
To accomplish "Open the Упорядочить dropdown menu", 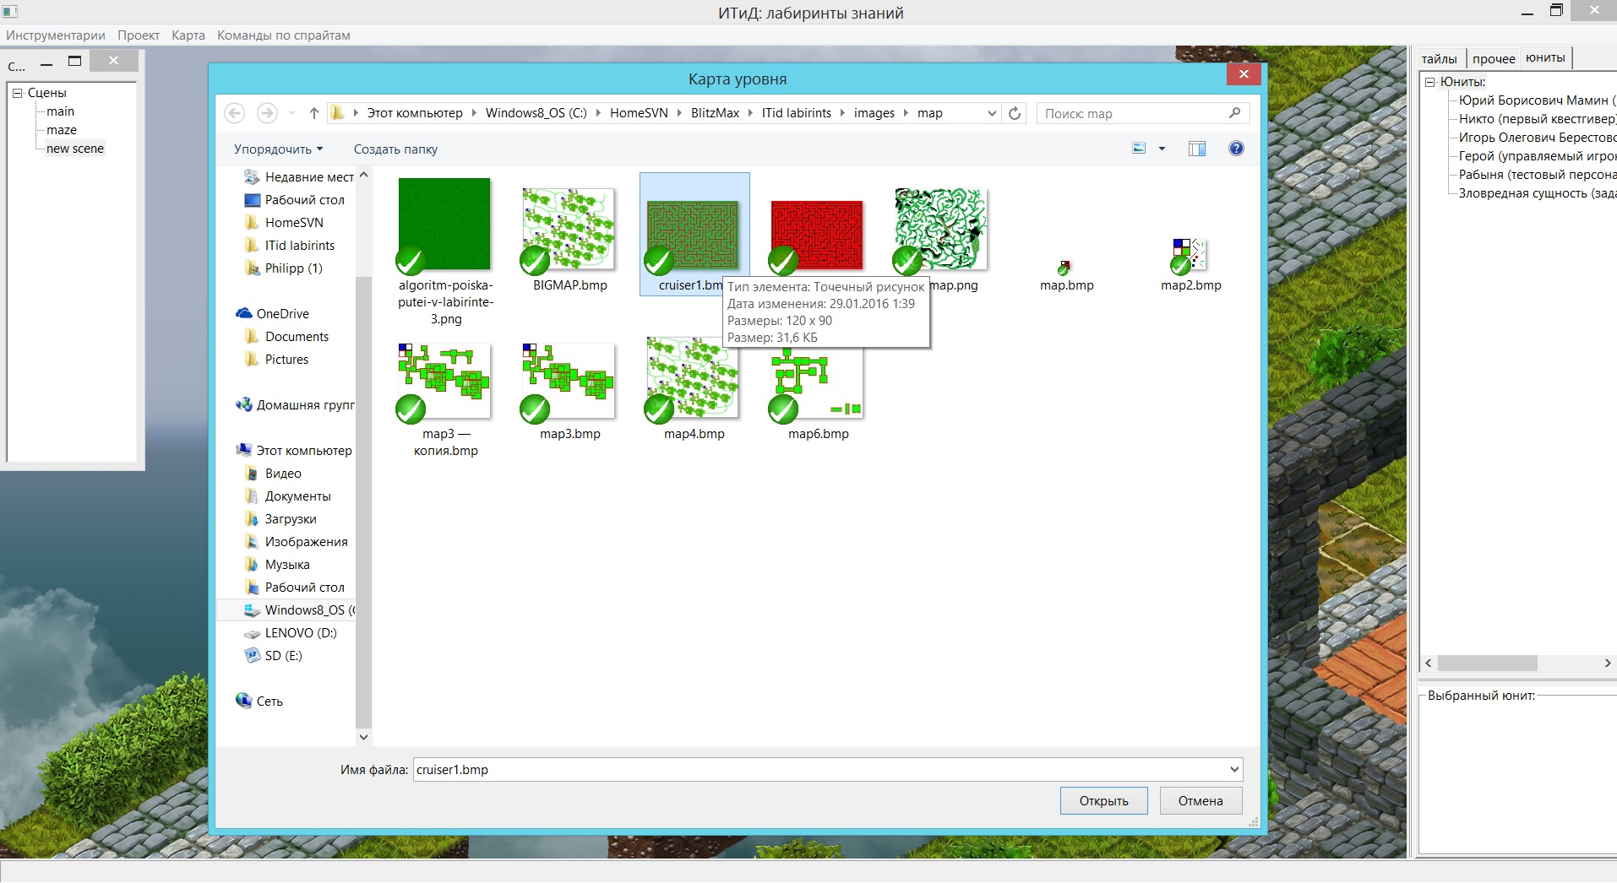I will 278,149.
